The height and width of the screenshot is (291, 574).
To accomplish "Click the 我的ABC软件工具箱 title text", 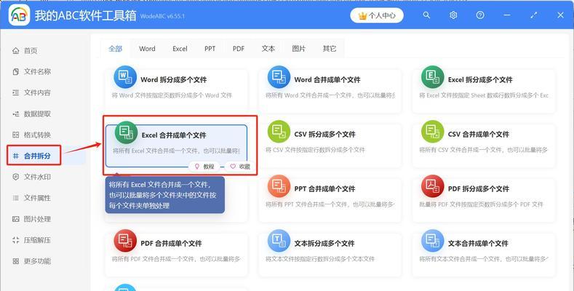I will (x=85, y=15).
